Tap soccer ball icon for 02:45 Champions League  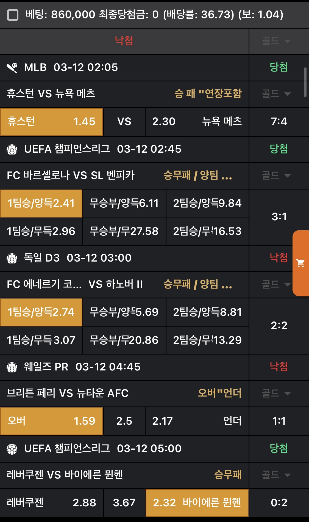[x=12, y=150]
